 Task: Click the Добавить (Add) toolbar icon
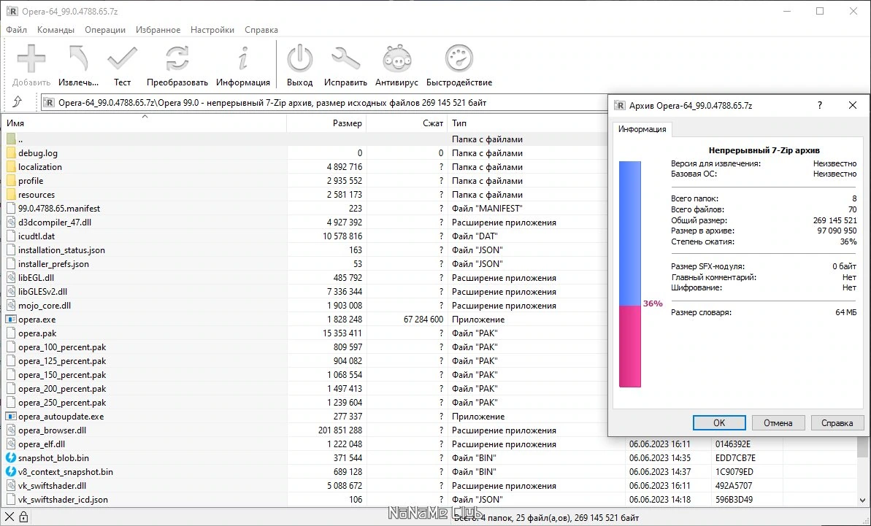coord(31,58)
